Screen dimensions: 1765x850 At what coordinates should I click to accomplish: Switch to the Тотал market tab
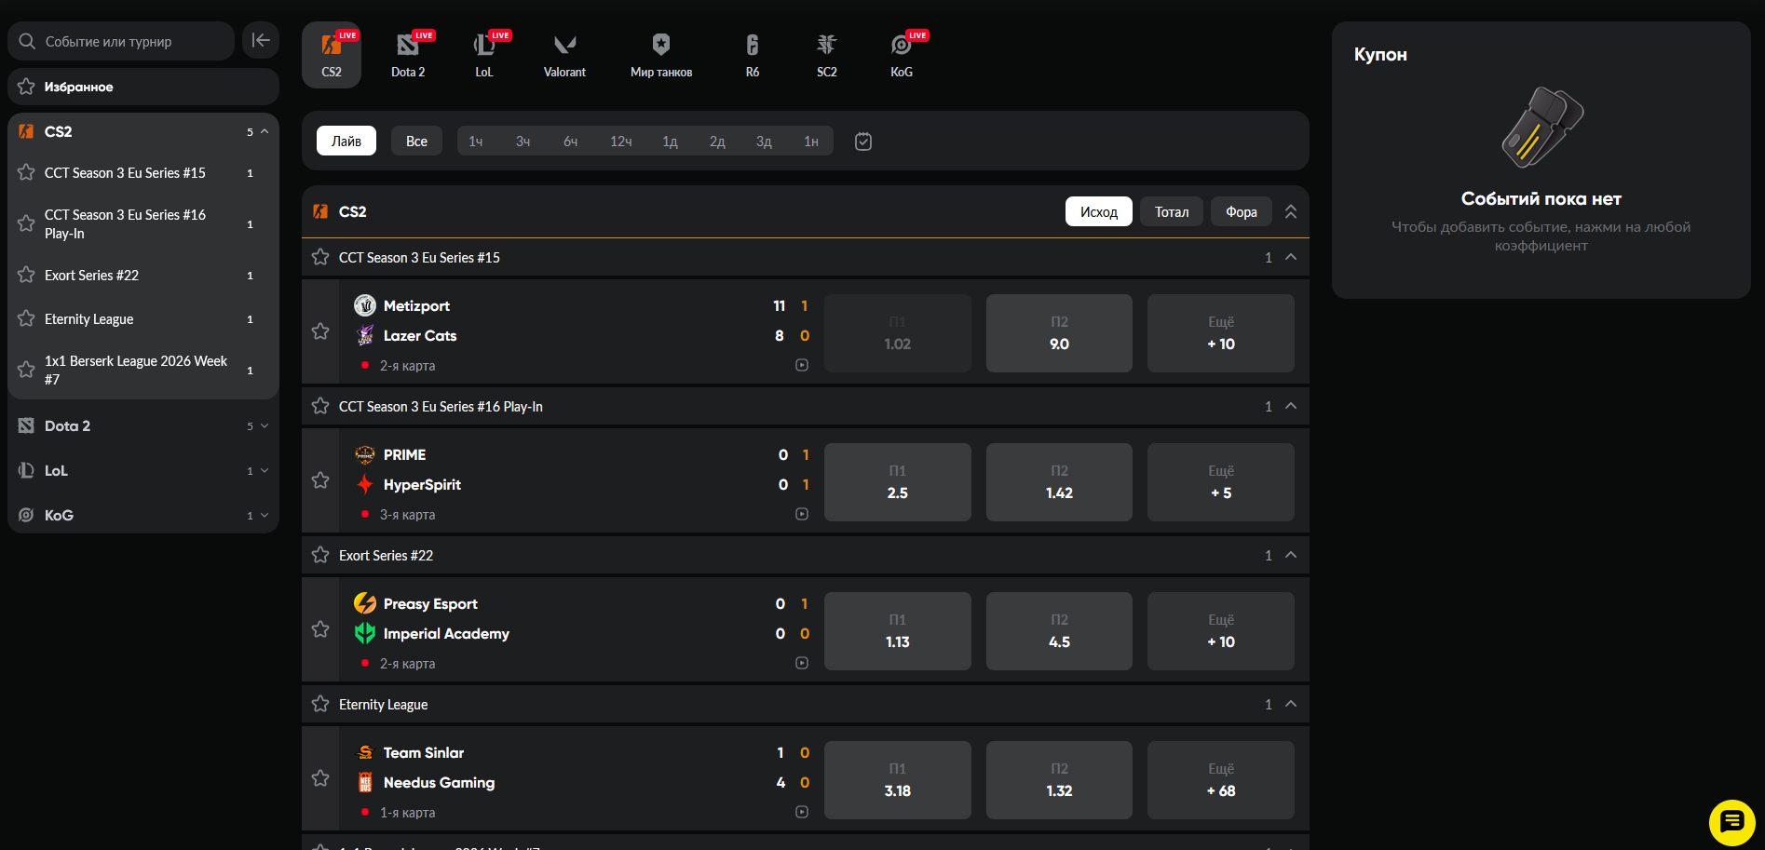pos(1171,212)
